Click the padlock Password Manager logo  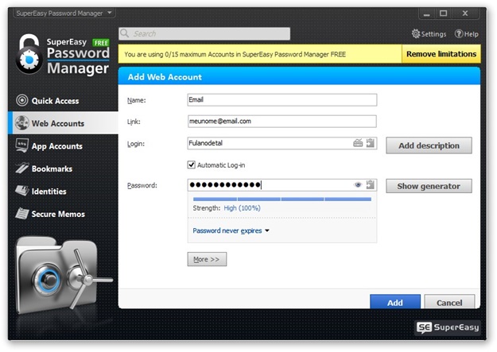point(63,54)
